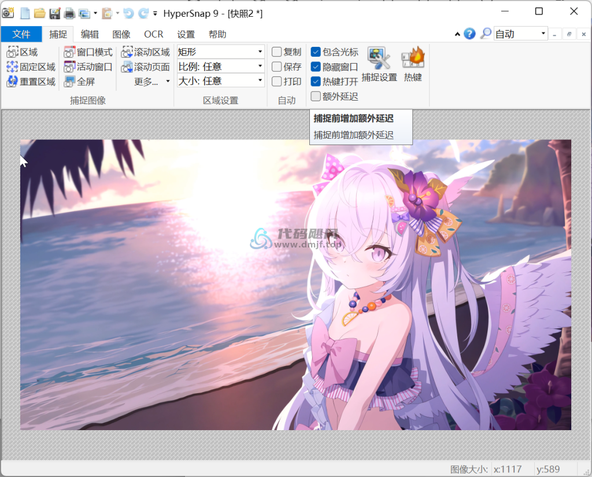Undo the last action
This screenshot has height=477, width=592.
coord(129,14)
